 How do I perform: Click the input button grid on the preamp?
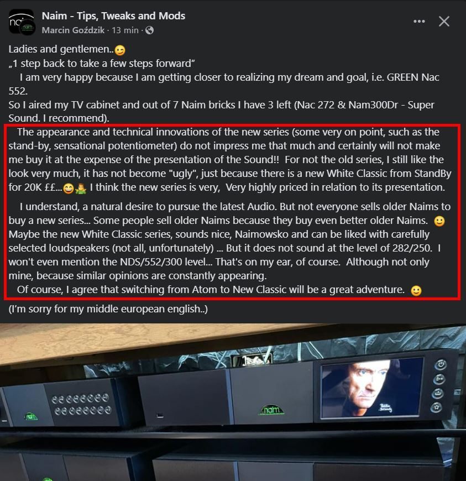[81, 405]
